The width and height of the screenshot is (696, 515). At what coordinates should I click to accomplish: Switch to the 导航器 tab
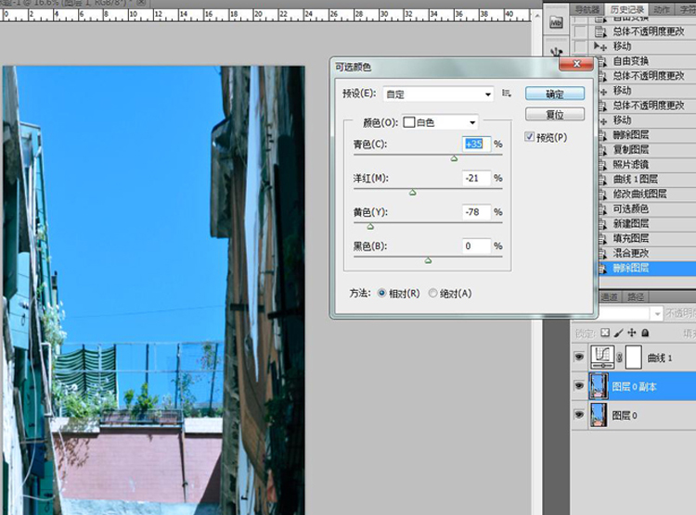586,9
